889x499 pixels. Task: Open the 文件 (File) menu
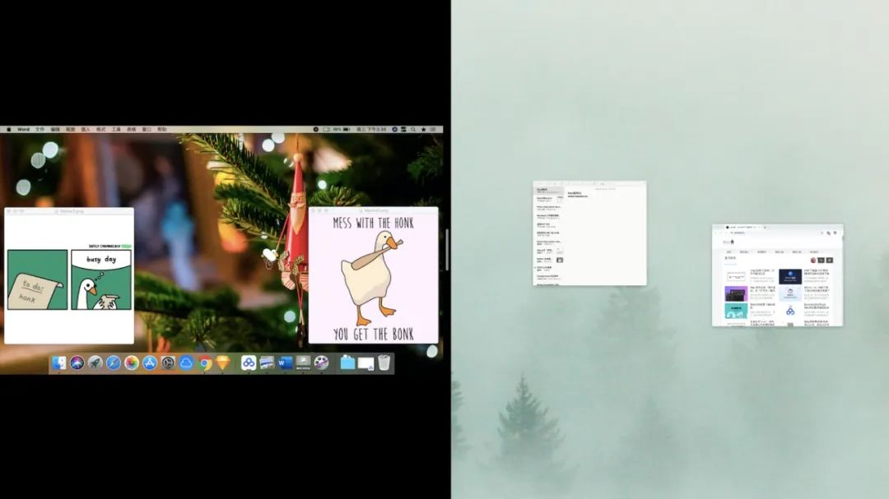click(x=40, y=129)
